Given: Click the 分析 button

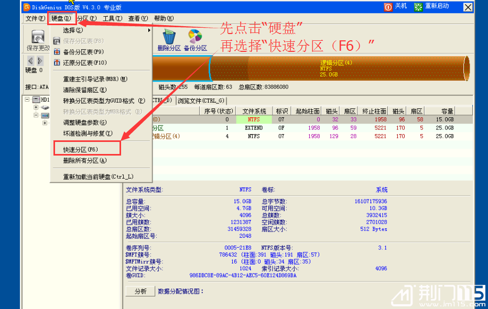Looking at the screenshot, I should click(140, 291).
